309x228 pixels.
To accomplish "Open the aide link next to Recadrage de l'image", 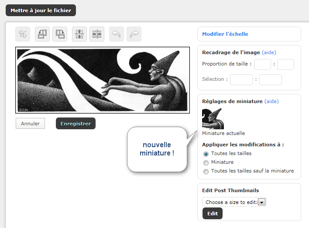I will (x=269, y=52).
